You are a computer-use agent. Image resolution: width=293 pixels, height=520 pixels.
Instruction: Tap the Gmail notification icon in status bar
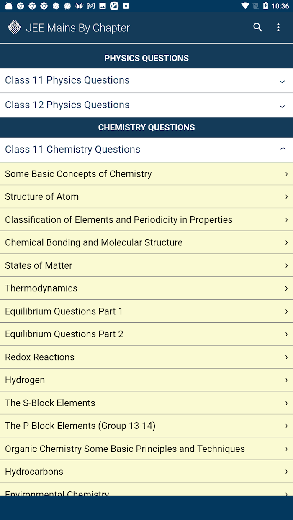(90, 6)
